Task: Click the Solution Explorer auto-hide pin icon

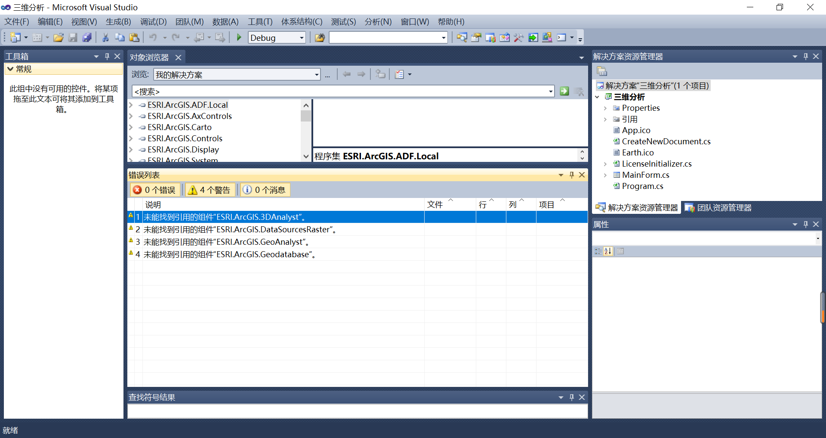Action: [x=806, y=56]
